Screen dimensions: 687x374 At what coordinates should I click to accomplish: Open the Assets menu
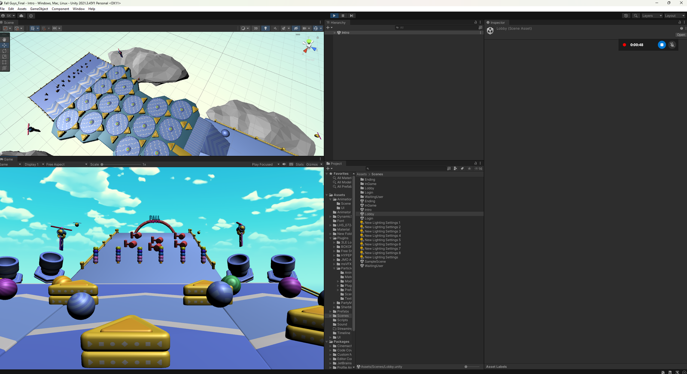(22, 9)
